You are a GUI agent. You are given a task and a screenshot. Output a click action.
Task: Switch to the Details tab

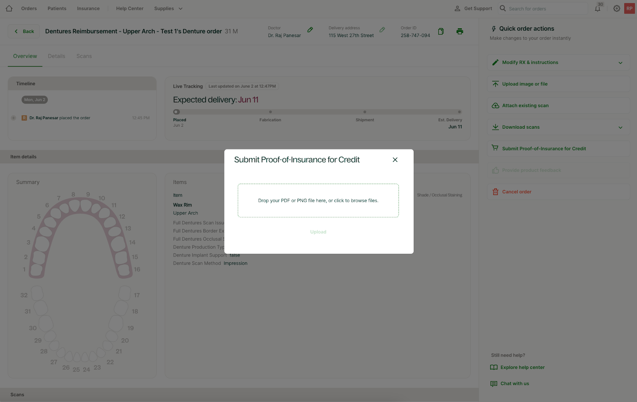click(x=57, y=56)
